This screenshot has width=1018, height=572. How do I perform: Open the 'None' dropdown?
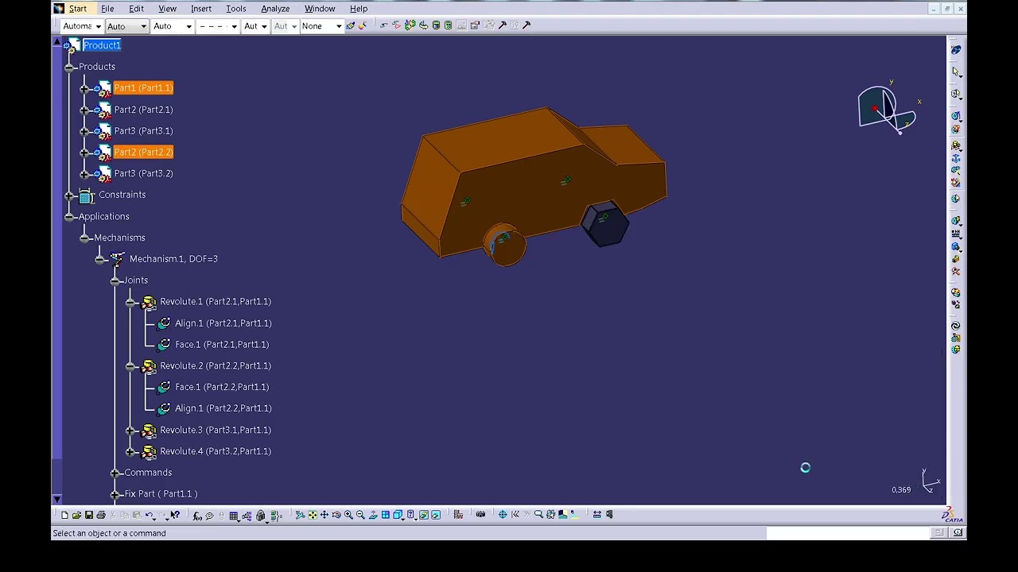tap(321, 26)
